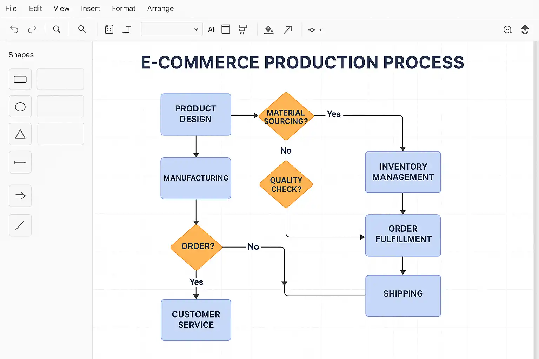Open the File menu
539x359 pixels.
11,8
